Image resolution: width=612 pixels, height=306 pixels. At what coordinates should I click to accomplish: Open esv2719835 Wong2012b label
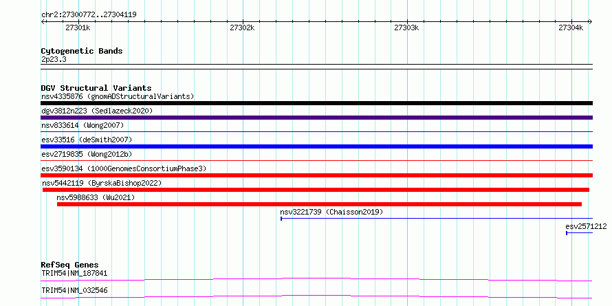click(x=87, y=154)
